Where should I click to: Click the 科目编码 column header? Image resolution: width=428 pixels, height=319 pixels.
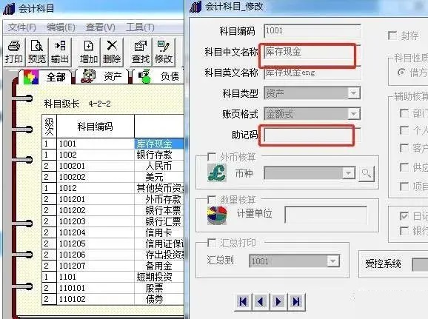click(96, 127)
